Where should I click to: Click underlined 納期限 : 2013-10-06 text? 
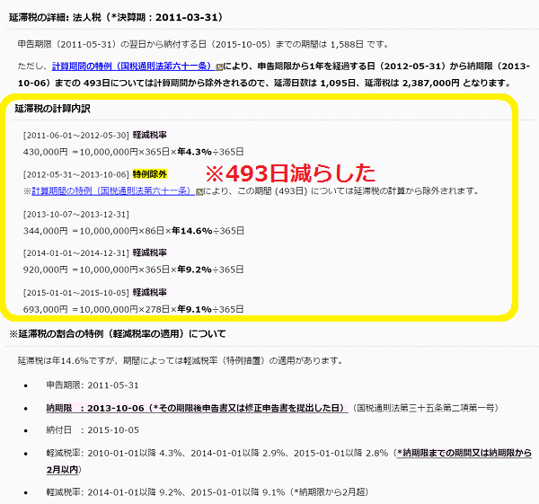pos(197,408)
